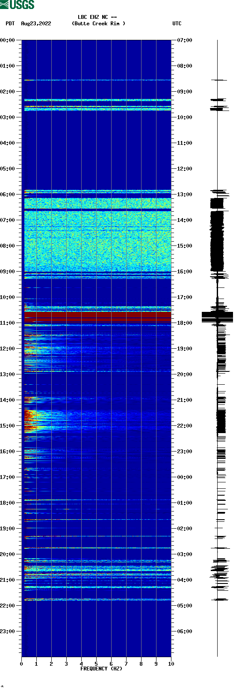Click the broadband noise block around 14:00 UTC
Viewport: 236px width, 691px height.
(97, 241)
